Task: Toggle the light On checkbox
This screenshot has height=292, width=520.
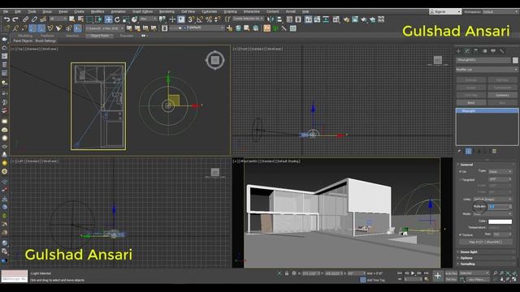Action: (x=460, y=172)
